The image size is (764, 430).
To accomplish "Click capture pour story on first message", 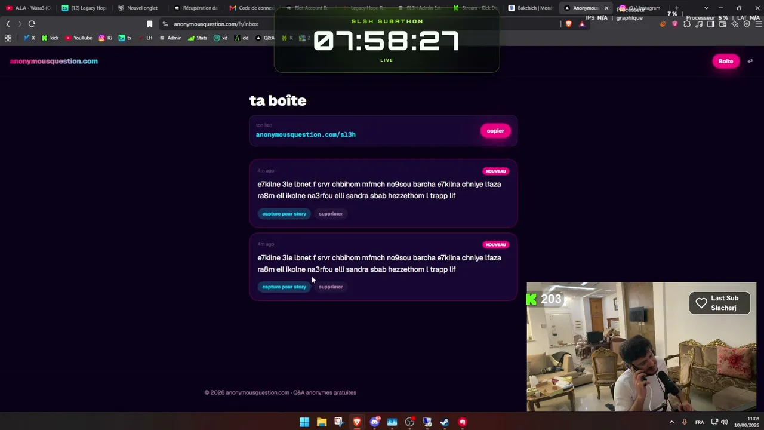I will click(284, 214).
